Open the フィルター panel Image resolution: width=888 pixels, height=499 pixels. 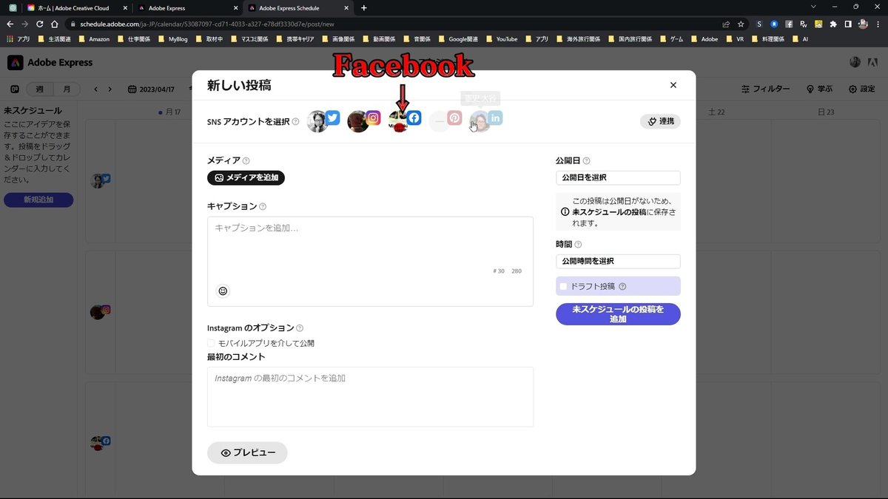(765, 89)
